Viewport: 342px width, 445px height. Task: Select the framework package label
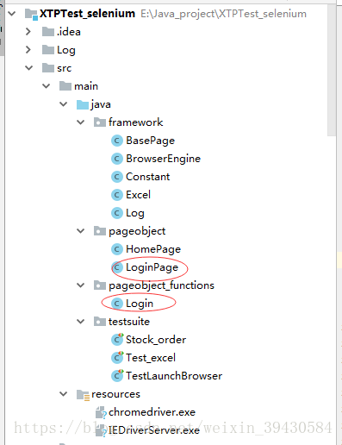pos(135,122)
